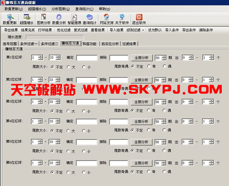This screenshot has width=229, height=186.
Task: Select 大 for 第1位红球 尾数大小
Action: (x=68, y=67)
